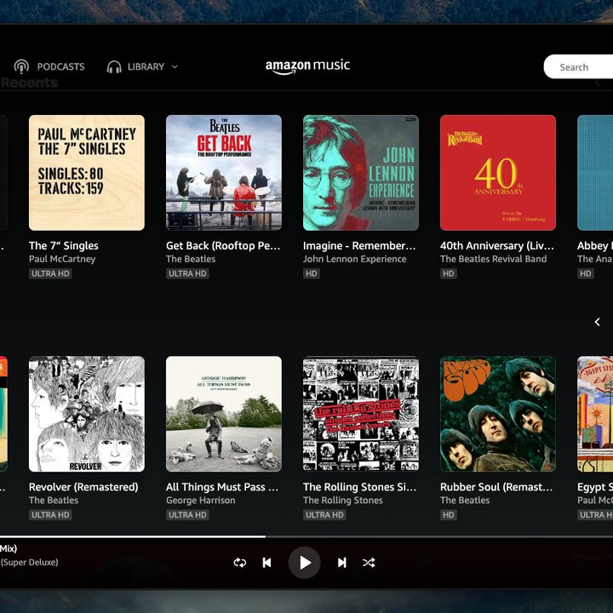Open The 7" Singles album cover
Viewport: 613px width, 613px height.
click(x=87, y=173)
